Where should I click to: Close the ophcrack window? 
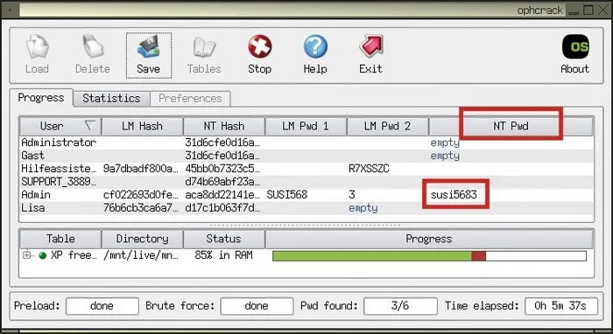pyautogui.click(x=602, y=10)
